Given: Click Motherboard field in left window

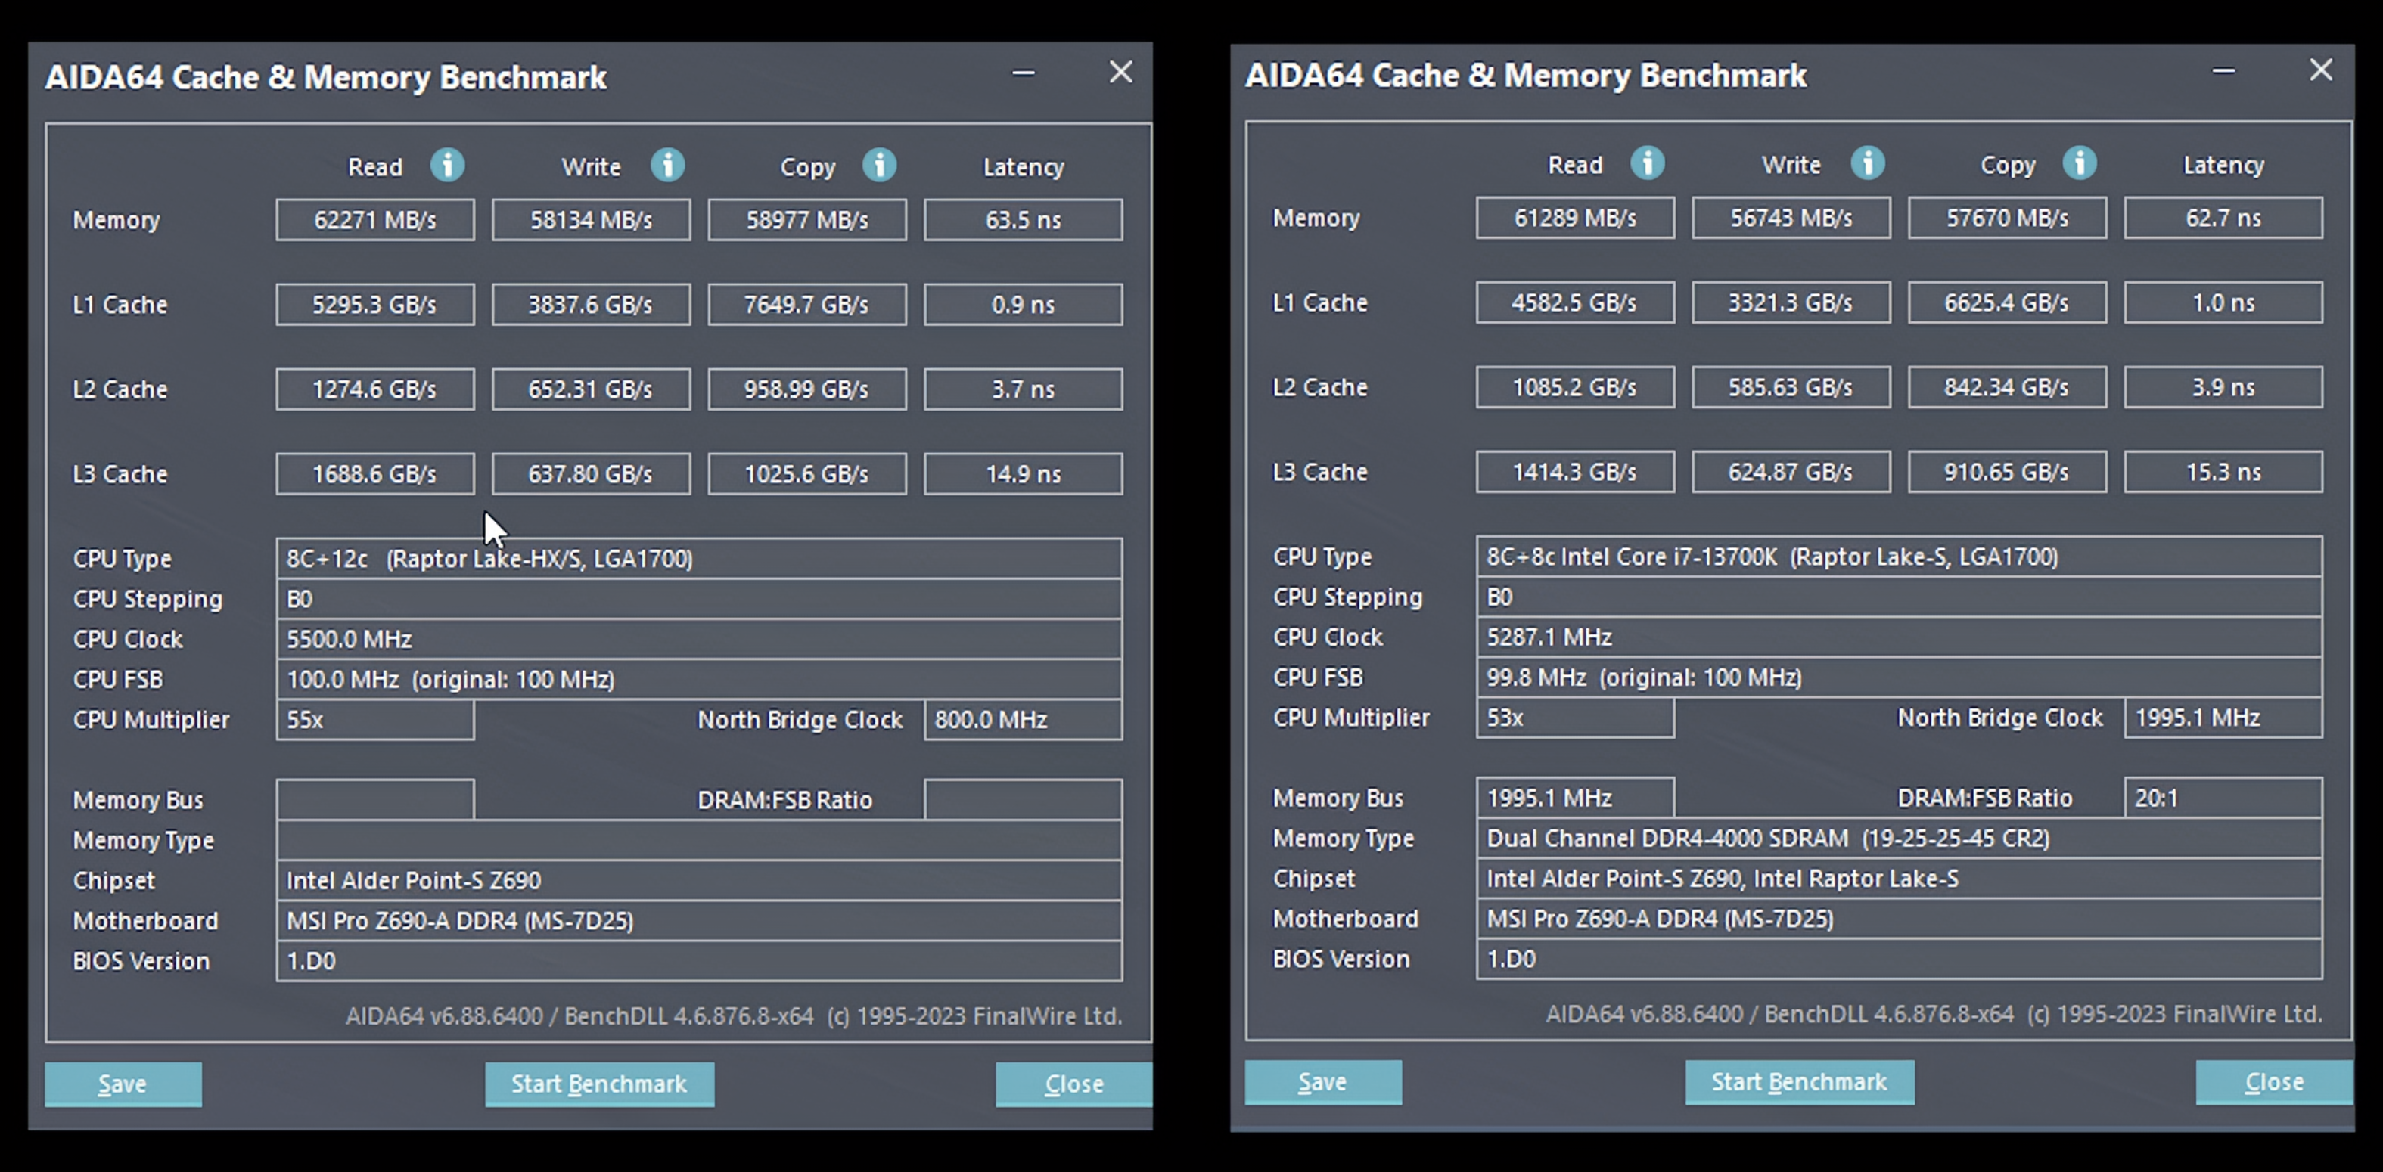Looking at the screenshot, I should [x=699, y=921].
